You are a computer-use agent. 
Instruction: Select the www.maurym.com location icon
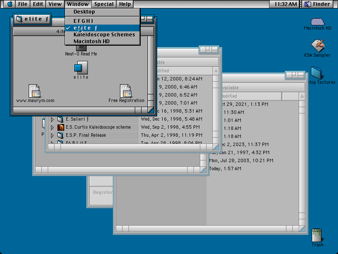(x=35, y=91)
